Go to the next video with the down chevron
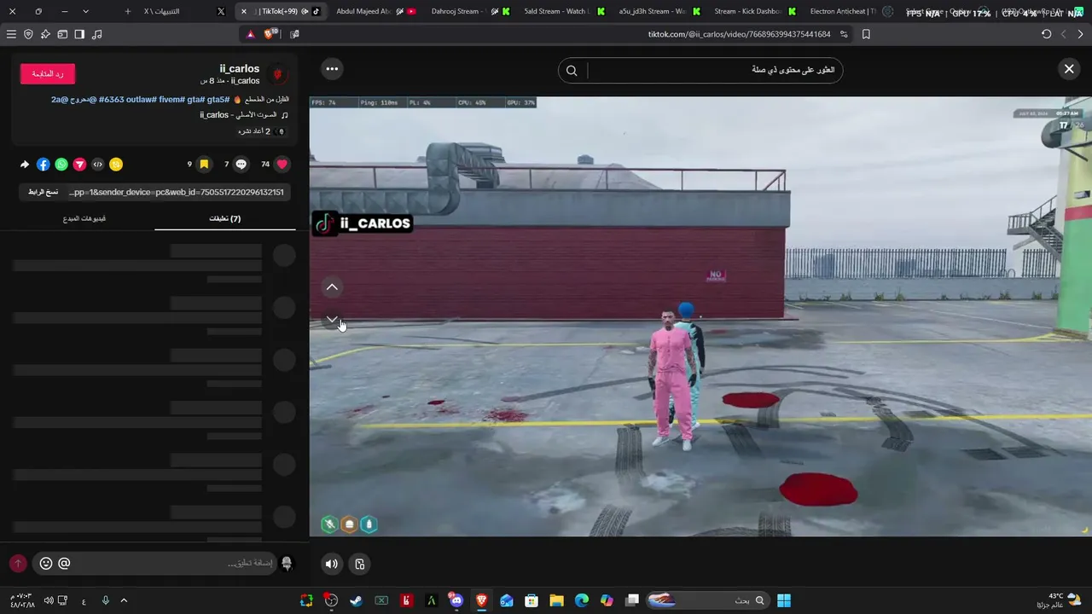This screenshot has height=614, width=1092. 332,319
